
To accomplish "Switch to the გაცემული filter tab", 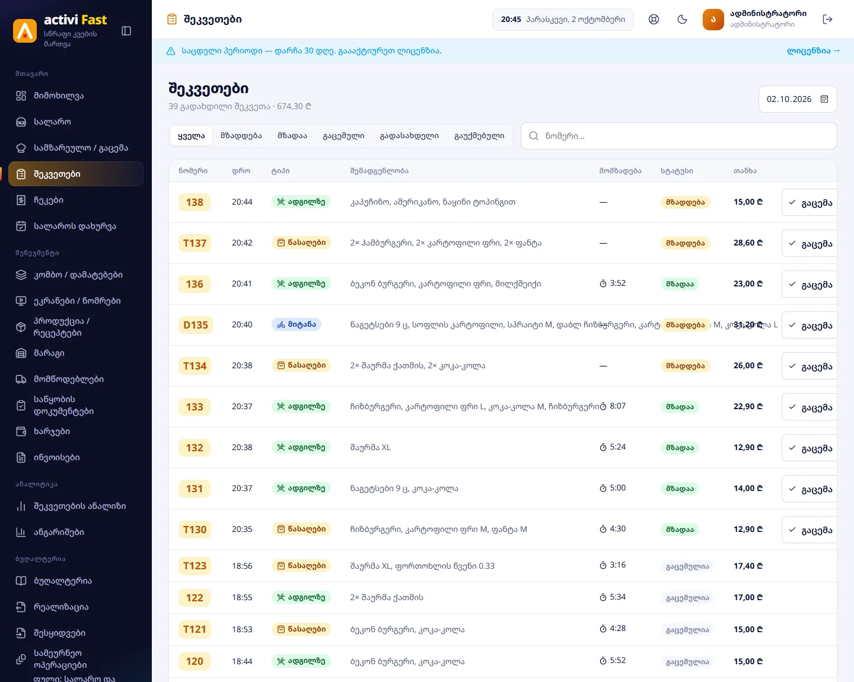I will tap(343, 136).
